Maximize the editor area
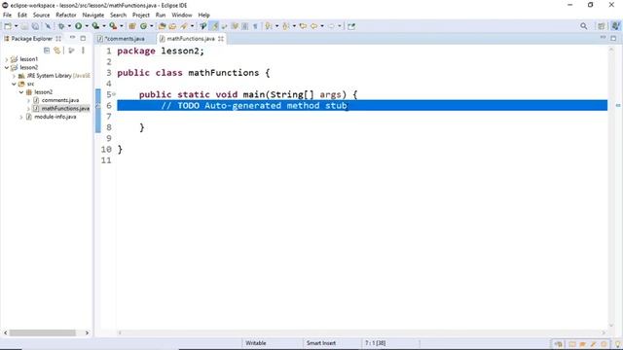The width and height of the screenshot is (623, 350). click(613, 38)
